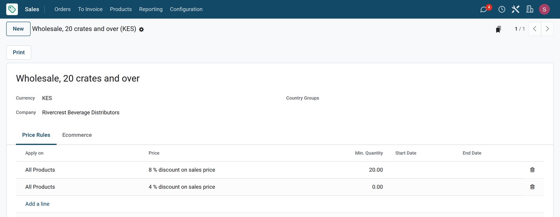Click the Company field label
Image resolution: width=560 pixels, height=217 pixels.
click(x=26, y=112)
